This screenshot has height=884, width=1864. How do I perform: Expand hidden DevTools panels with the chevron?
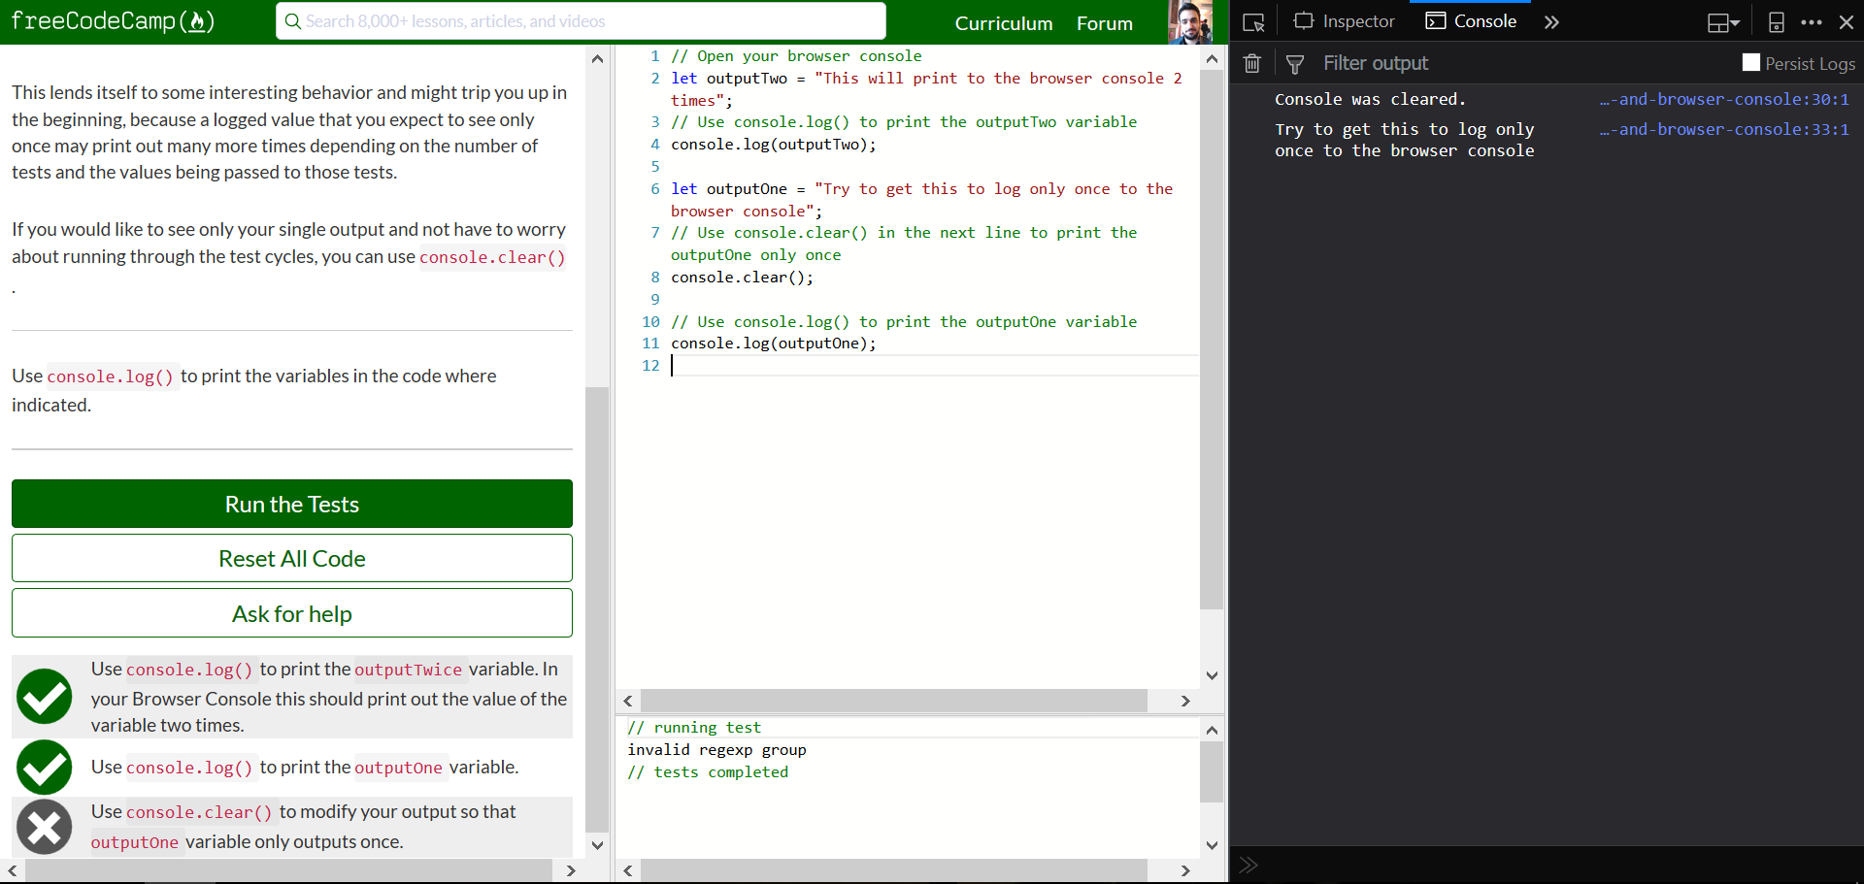1551,21
